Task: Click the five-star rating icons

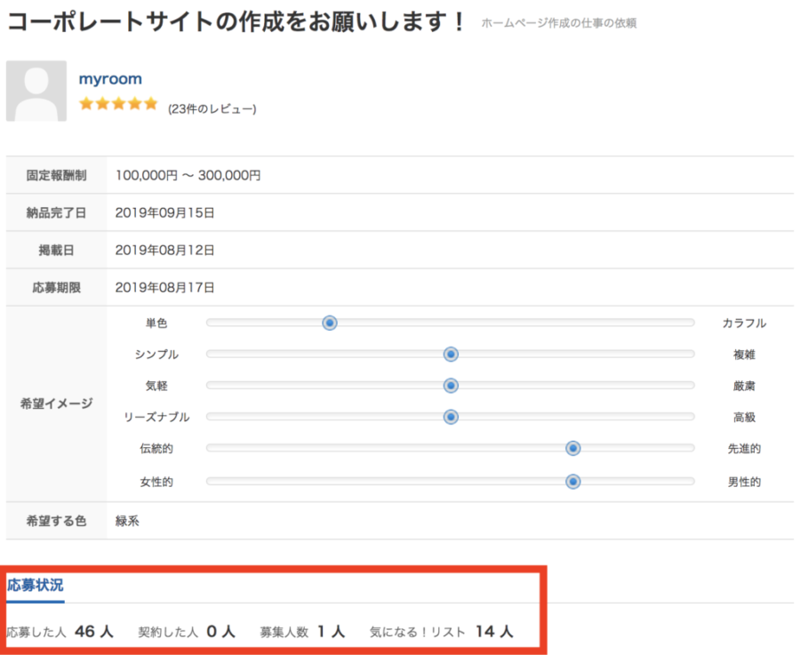Action: coord(118,104)
